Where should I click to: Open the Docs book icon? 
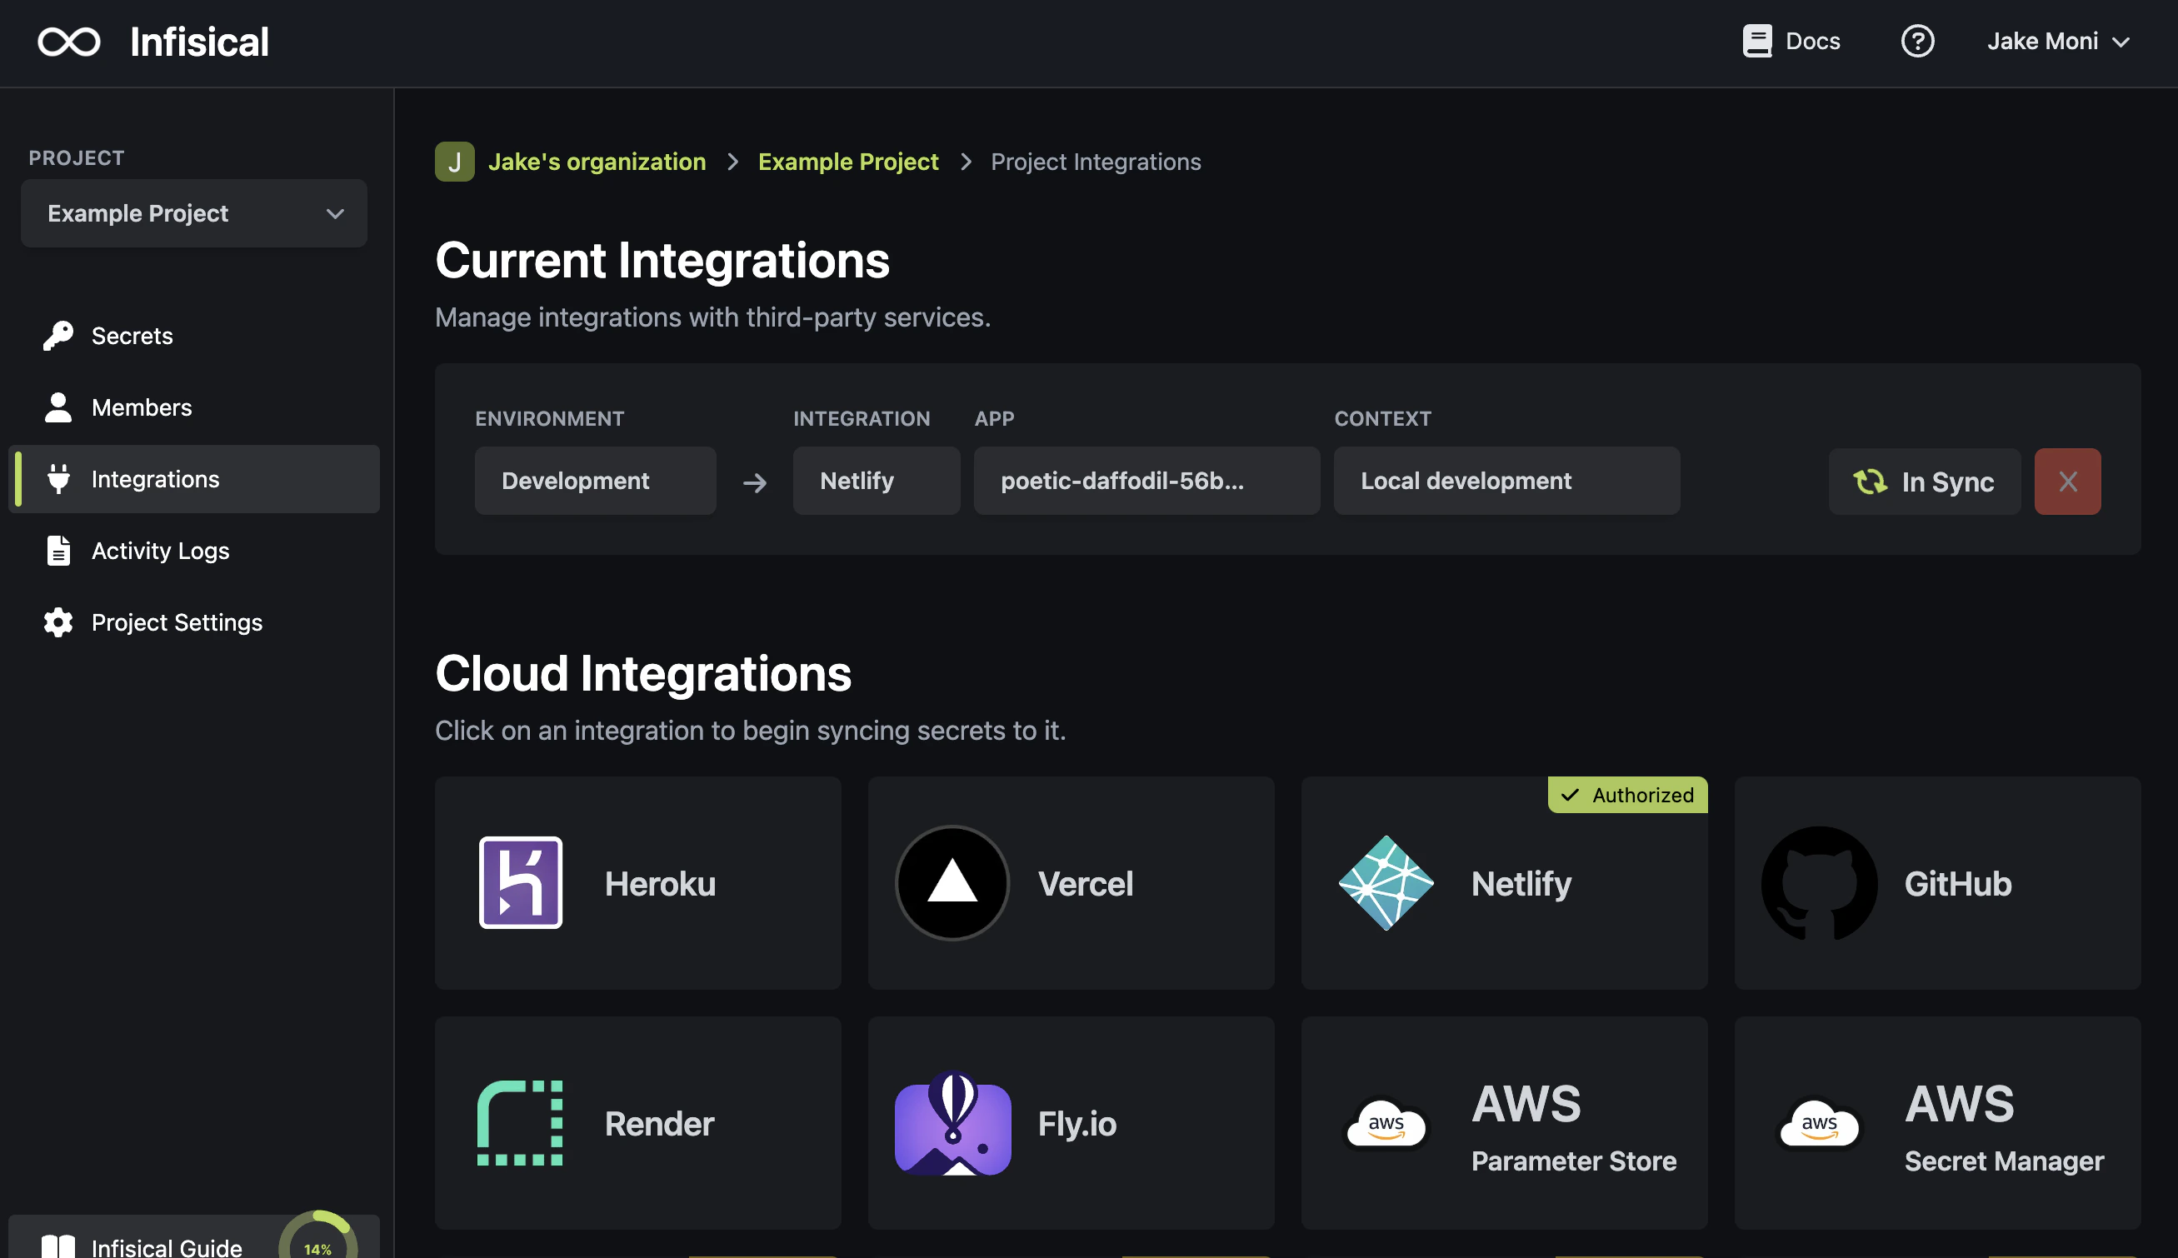point(1756,41)
